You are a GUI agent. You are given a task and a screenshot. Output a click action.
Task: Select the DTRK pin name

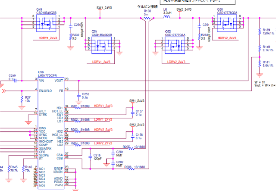(43, 115)
